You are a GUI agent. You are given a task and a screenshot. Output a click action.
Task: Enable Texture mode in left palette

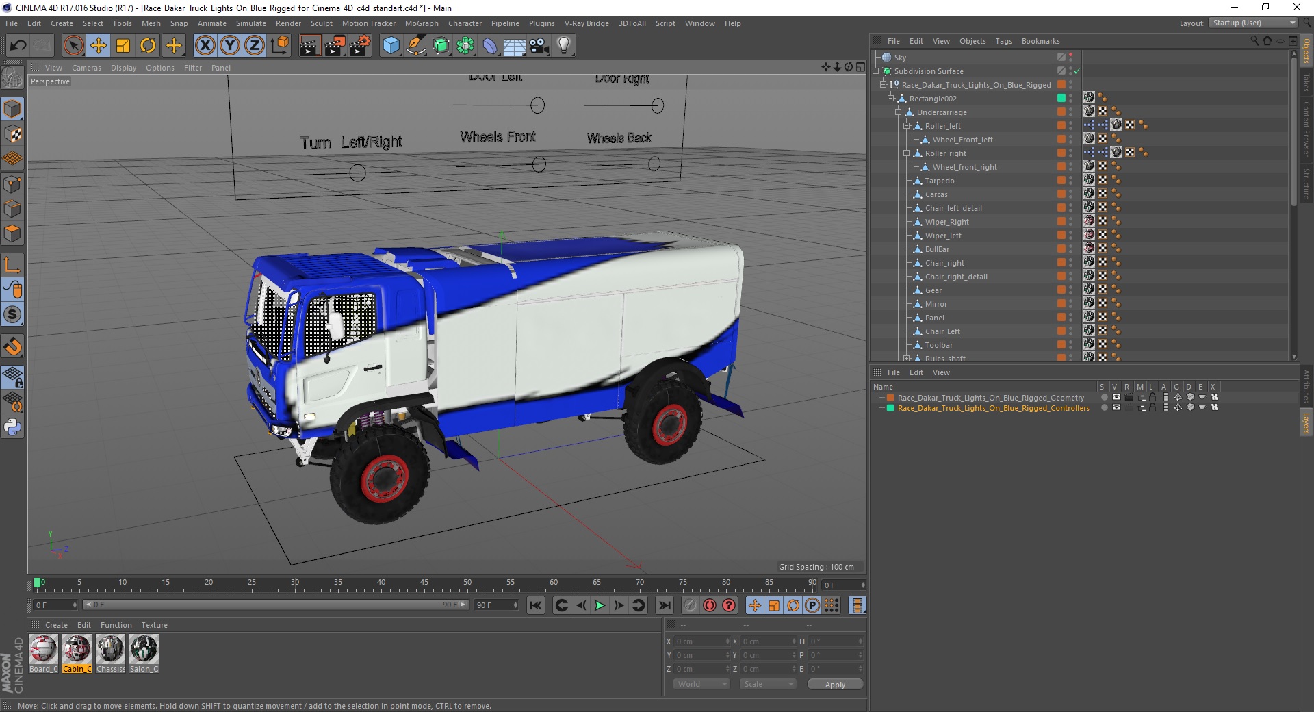pyautogui.click(x=12, y=134)
